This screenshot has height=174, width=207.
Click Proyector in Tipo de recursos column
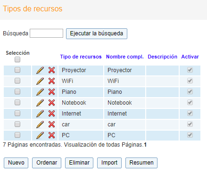[74, 70]
